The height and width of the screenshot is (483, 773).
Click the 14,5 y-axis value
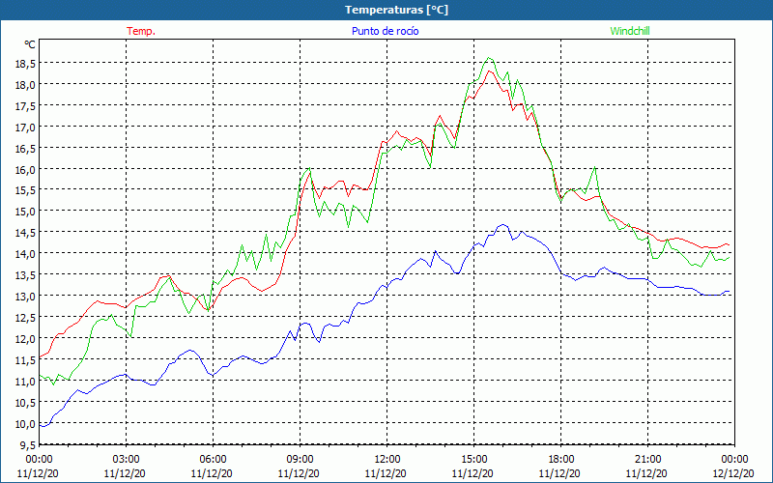[x=27, y=232]
